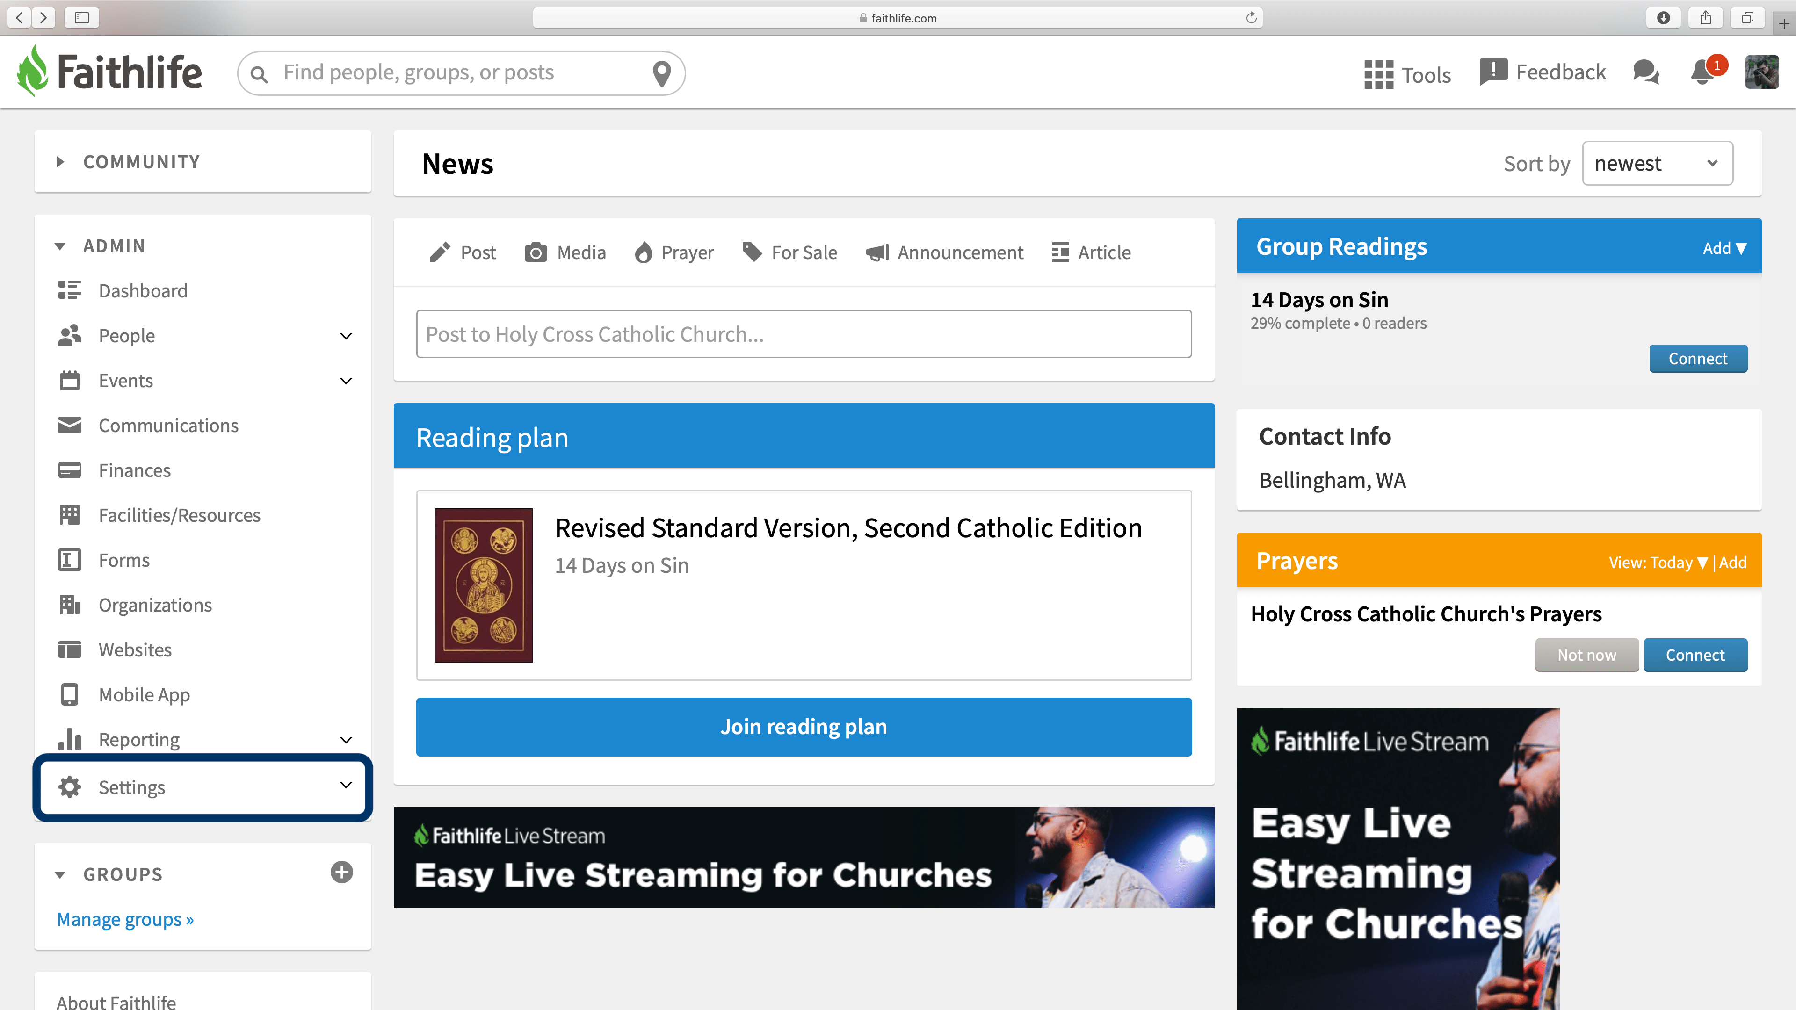Open the Easy Live Streaming banner ad

pyautogui.click(x=803, y=858)
